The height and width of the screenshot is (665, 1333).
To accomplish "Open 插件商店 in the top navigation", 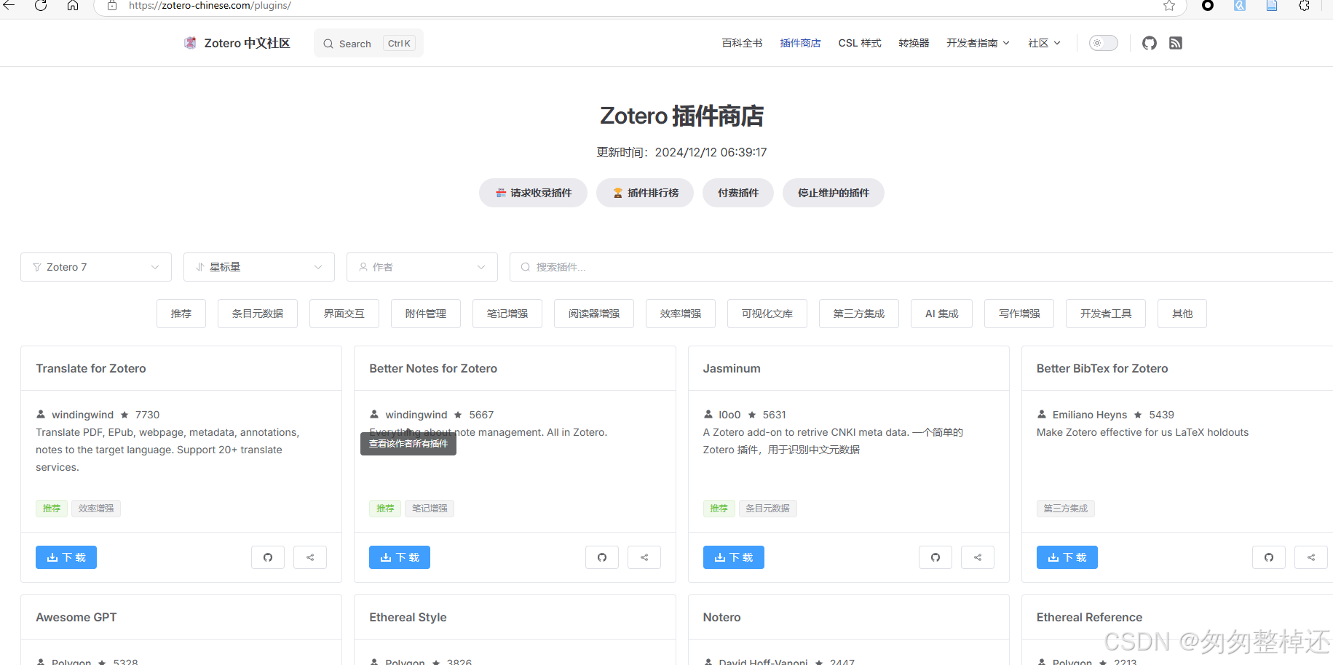I will [x=800, y=43].
